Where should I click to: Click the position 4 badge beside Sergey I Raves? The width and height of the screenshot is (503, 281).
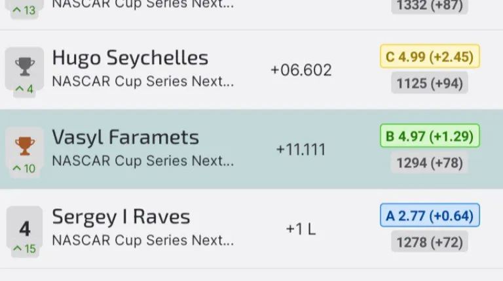[x=25, y=229]
